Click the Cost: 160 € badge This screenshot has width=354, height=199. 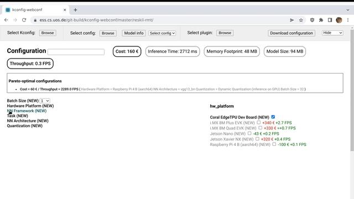[127, 51]
